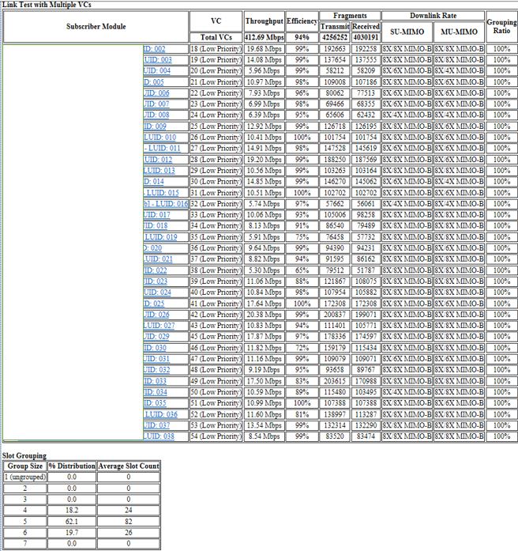The image size is (518, 551).
Task: Click the LUID: 005 subscriber link
Action: tap(154, 81)
